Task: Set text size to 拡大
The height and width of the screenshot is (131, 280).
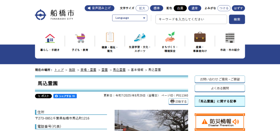Action: click(x=142, y=8)
